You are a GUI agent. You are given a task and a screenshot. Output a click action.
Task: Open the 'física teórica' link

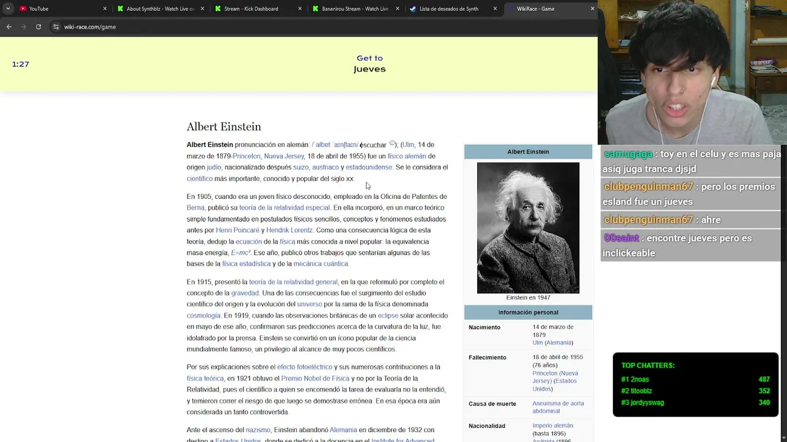pos(205,379)
